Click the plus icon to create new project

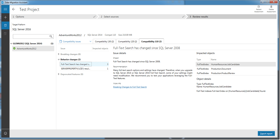coord(5,17)
